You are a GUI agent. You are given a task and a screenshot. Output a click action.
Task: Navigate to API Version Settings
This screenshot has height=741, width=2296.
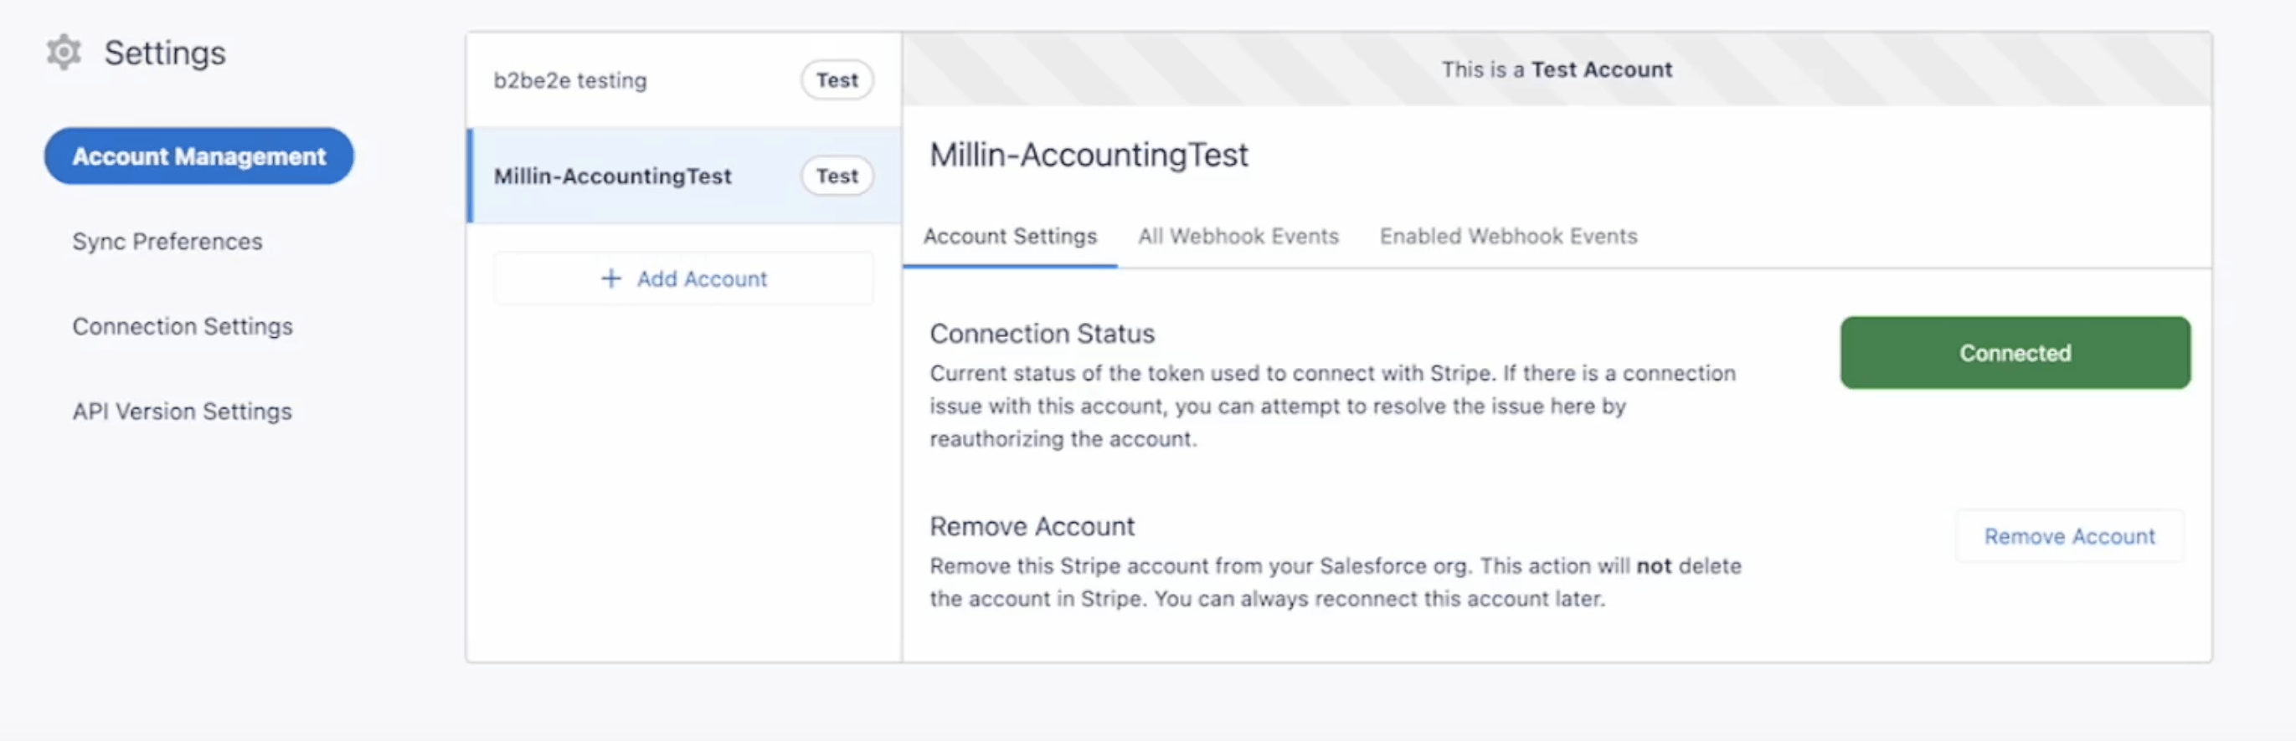182,411
